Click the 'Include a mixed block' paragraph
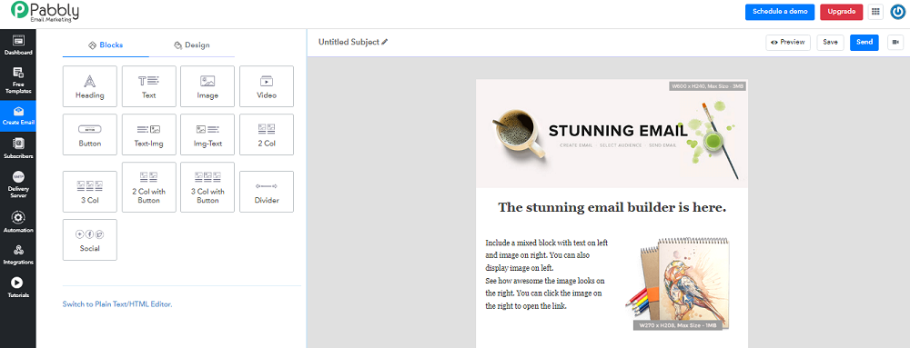Screen dimensions: 910x348 [x=547, y=274]
